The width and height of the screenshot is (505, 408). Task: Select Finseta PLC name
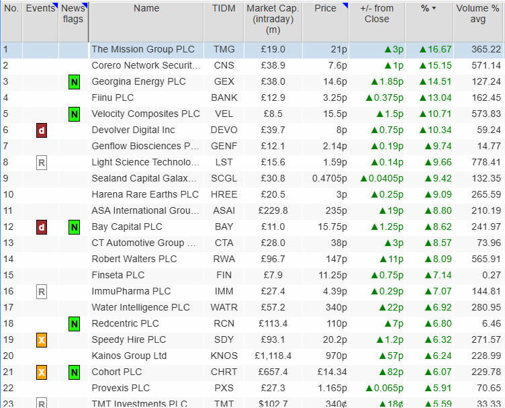pos(118,275)
